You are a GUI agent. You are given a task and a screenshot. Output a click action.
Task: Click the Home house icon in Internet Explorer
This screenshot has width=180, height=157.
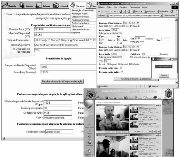[x=129, y=11]
